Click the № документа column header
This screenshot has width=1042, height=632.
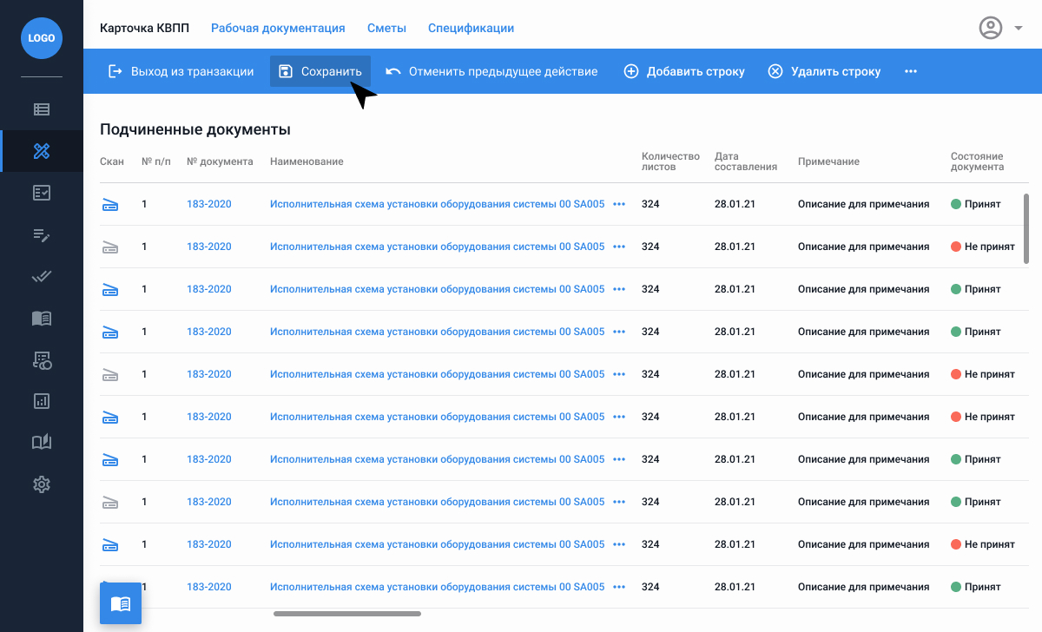pos(220,161)
